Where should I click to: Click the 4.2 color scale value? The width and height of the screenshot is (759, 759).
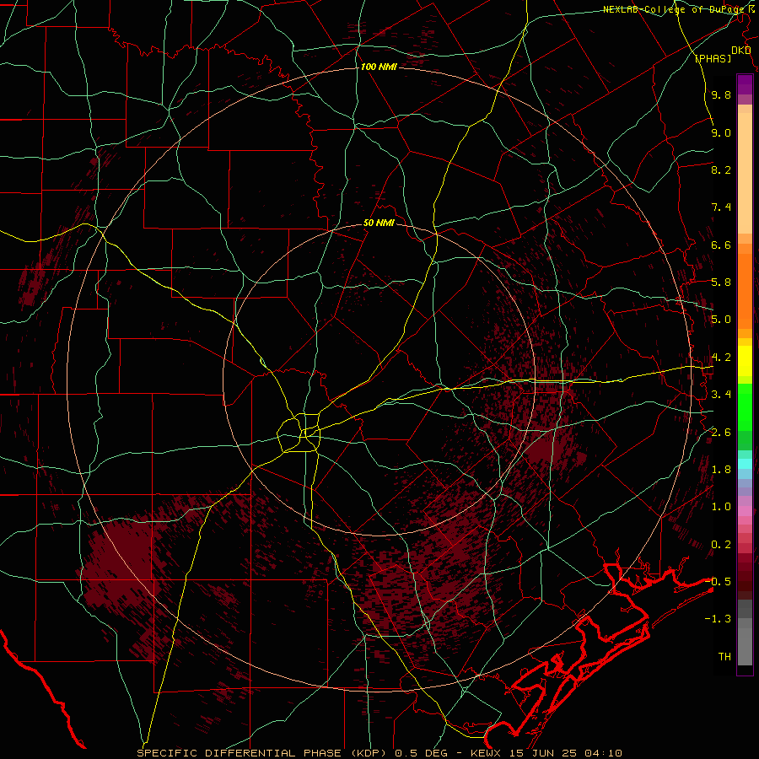click(721, 358)
